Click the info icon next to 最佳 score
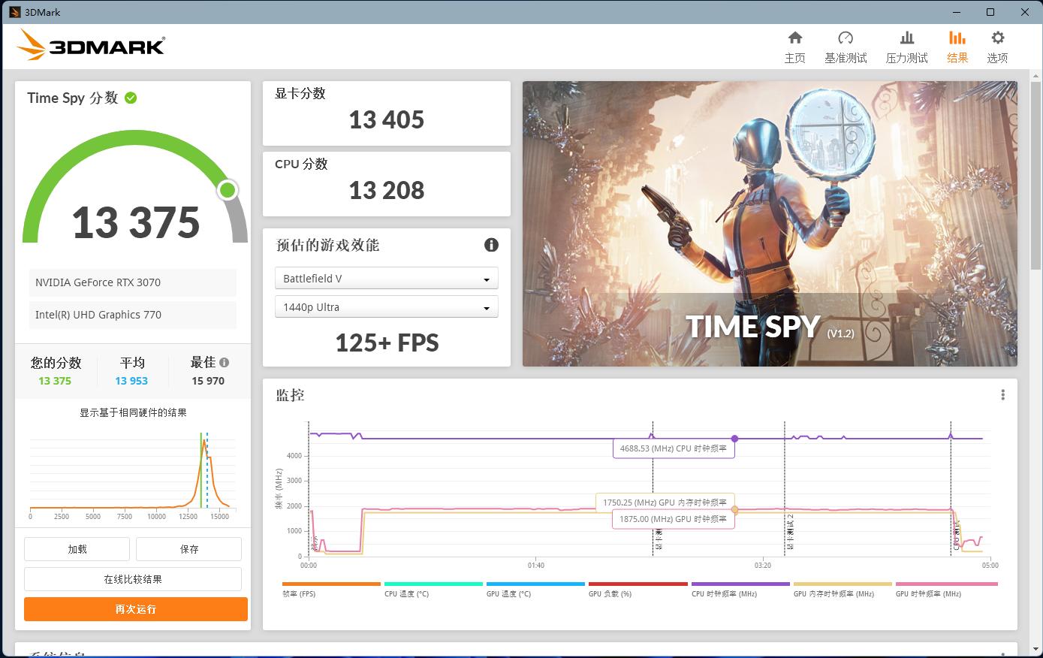The height and width of the screenshot is (658, 1043). point(225,362)
